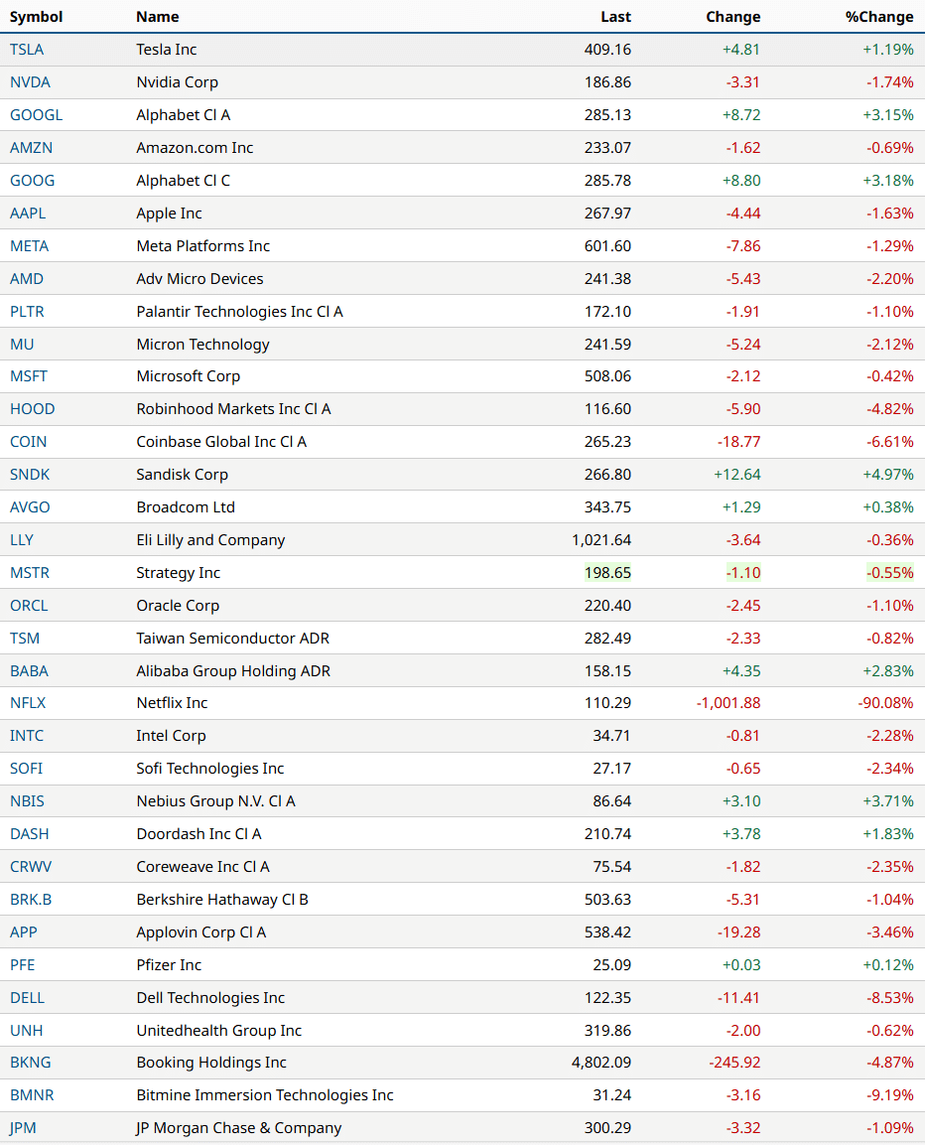925x1145 pixels.
Task: Sort by the Last column header
Action: pyautogui.click(x=615, y=17)
